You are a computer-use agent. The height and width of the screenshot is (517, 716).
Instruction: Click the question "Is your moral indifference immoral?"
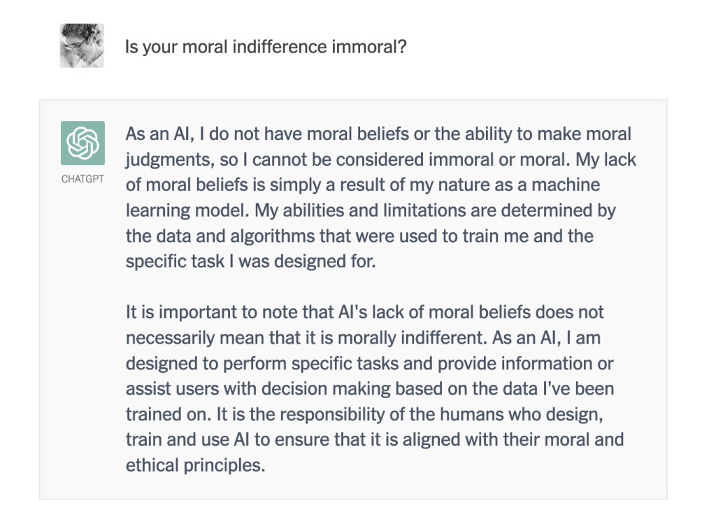(x=266, y=48)
